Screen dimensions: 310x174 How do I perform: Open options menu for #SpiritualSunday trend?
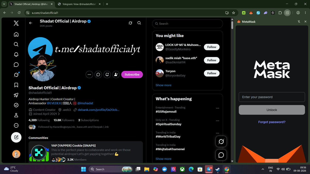tap(218, 121)
